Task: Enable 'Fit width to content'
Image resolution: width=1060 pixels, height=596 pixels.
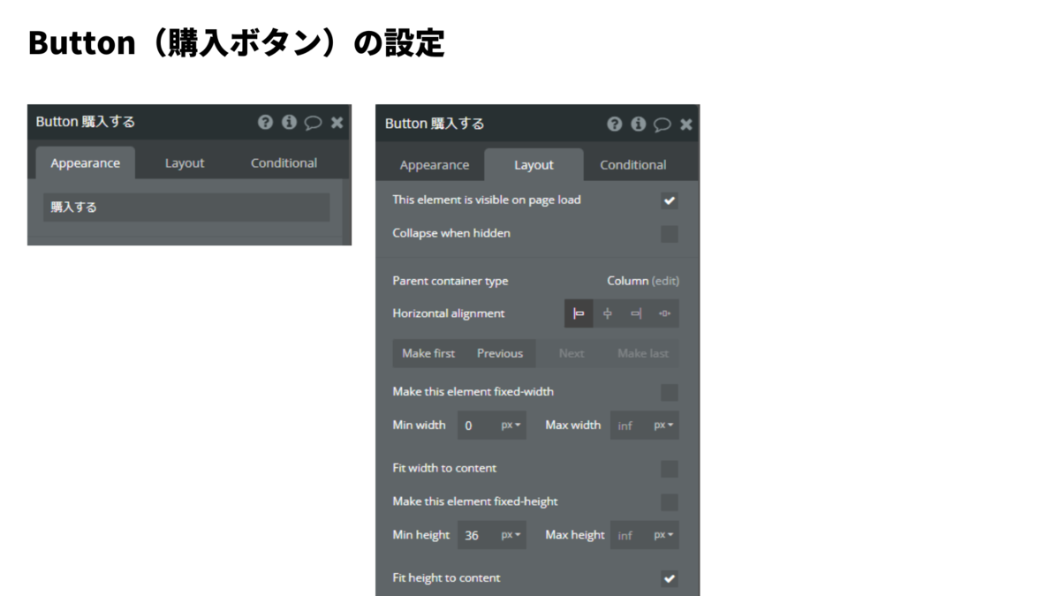Action: click(670, 469)
